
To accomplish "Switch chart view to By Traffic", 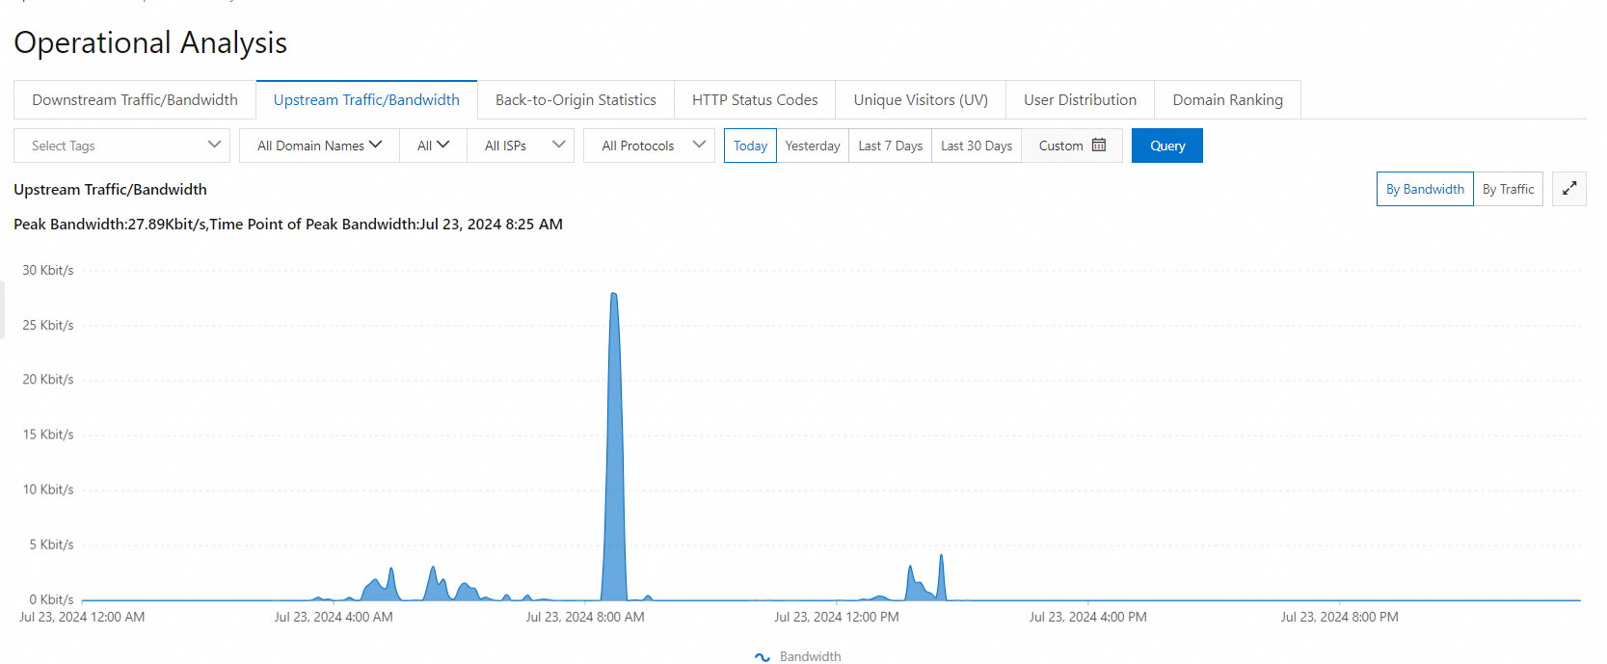I will (1508, 189).
